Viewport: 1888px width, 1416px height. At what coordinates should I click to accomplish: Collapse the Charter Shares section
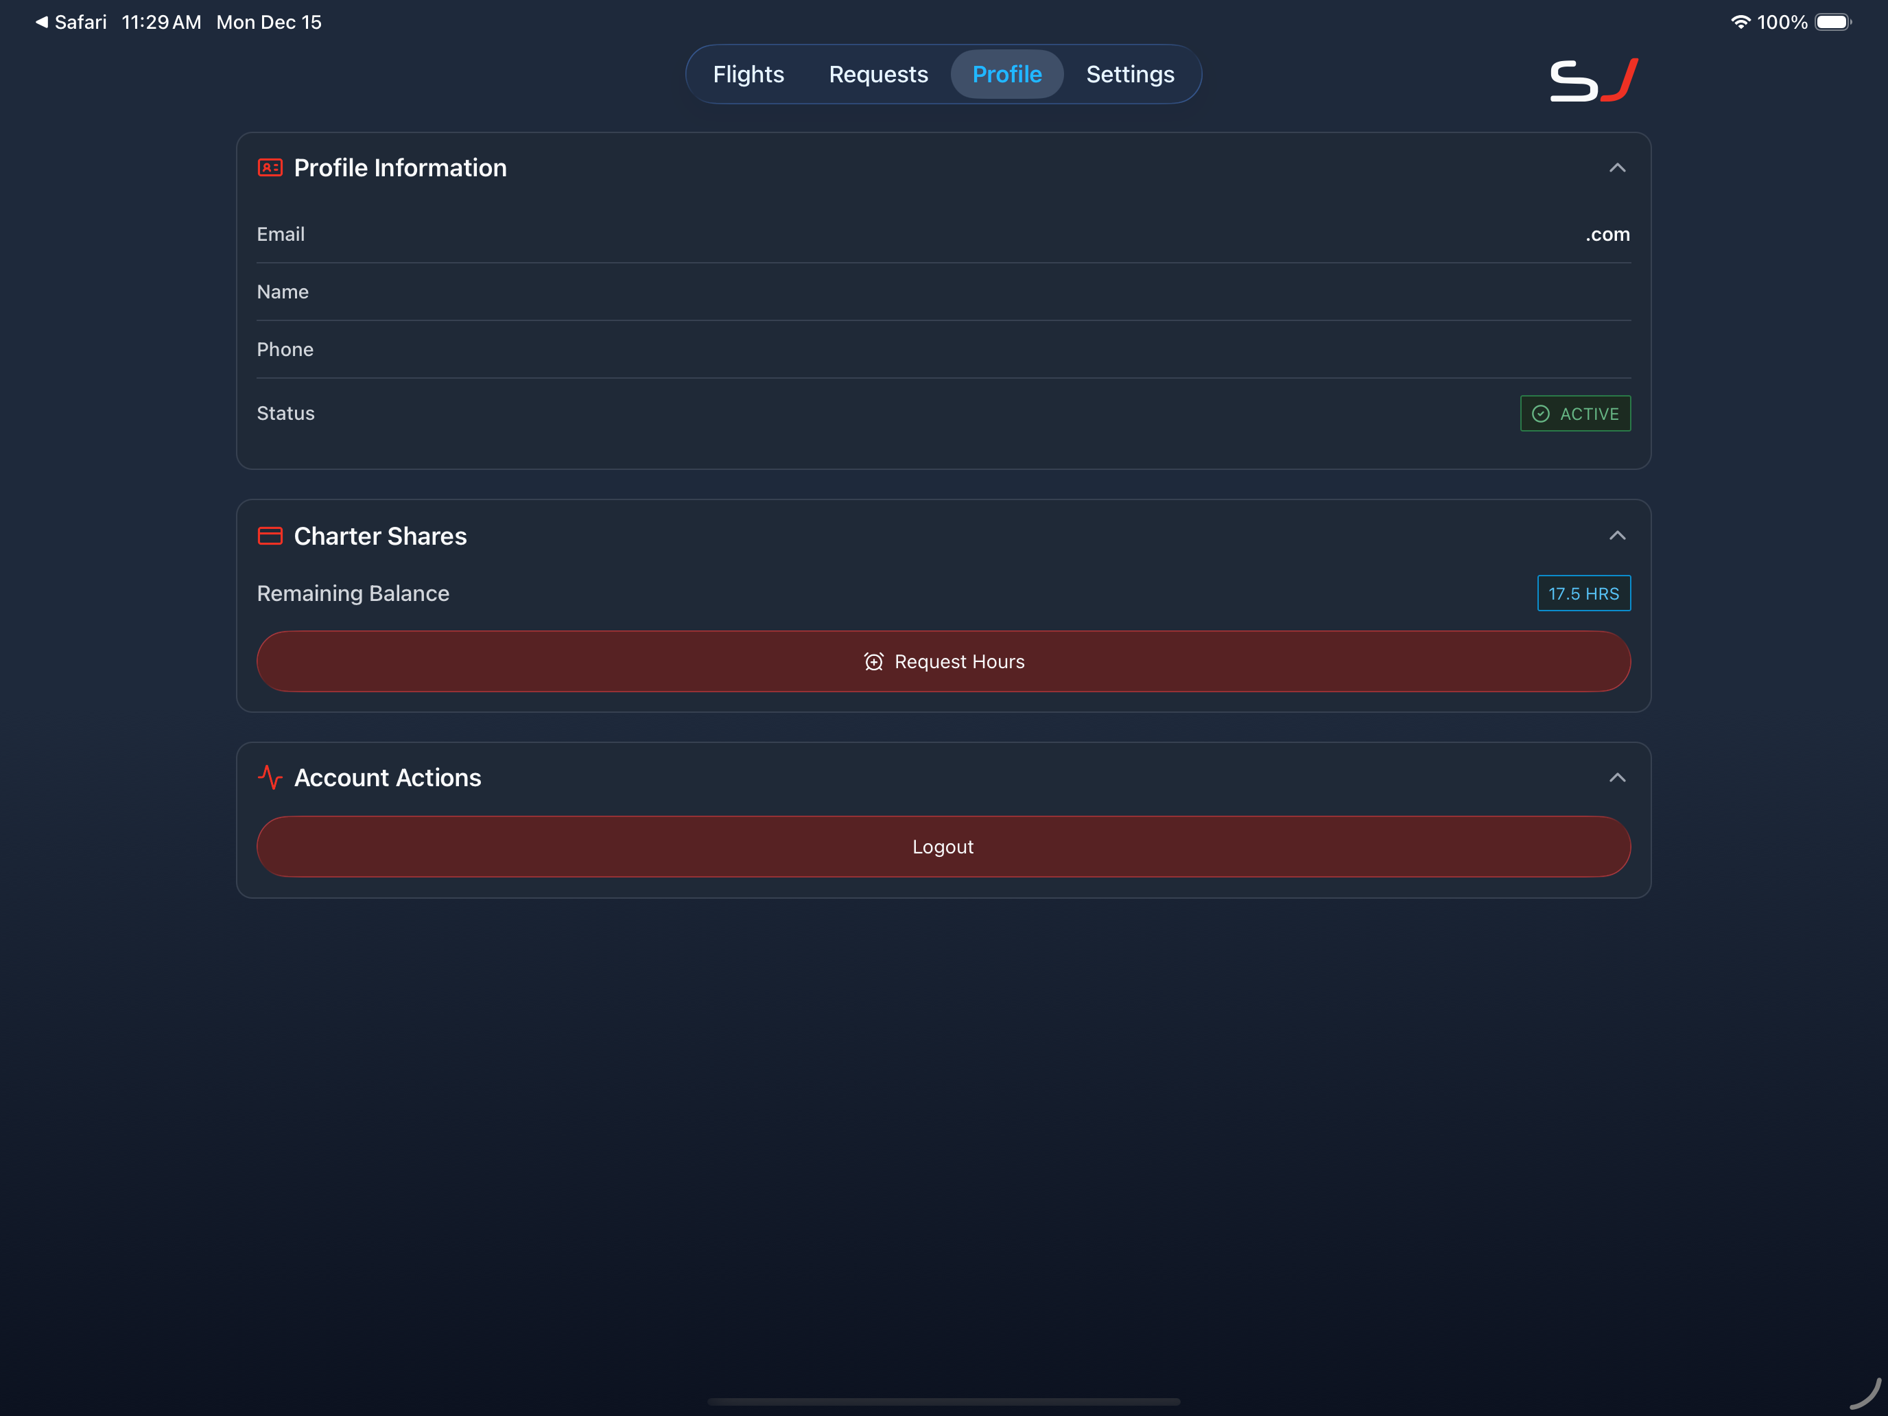tap(1618, 536)
